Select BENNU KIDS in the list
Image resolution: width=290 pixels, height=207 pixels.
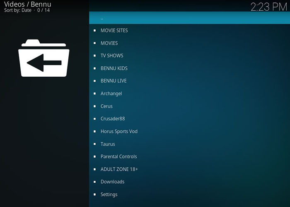[x=189, y=68]
